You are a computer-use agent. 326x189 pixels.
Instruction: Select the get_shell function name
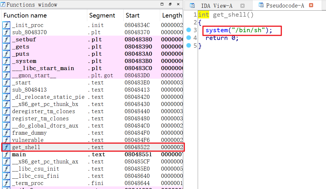[26, 147]
